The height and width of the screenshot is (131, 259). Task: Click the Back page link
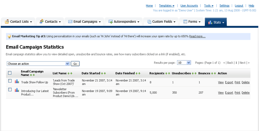230,63
